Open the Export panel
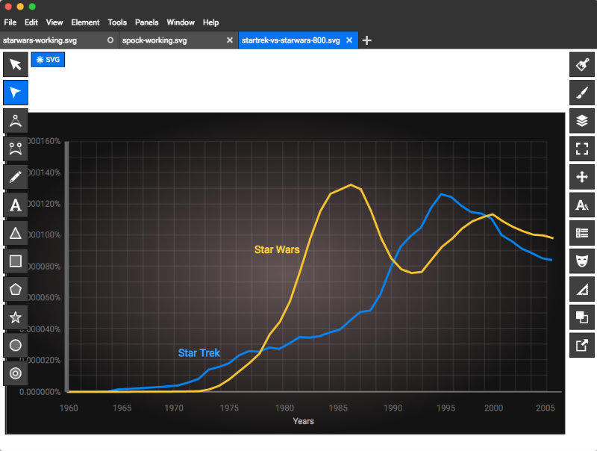Image resolution: width=597 pixels, height=451 pixels. pos(582,346)
